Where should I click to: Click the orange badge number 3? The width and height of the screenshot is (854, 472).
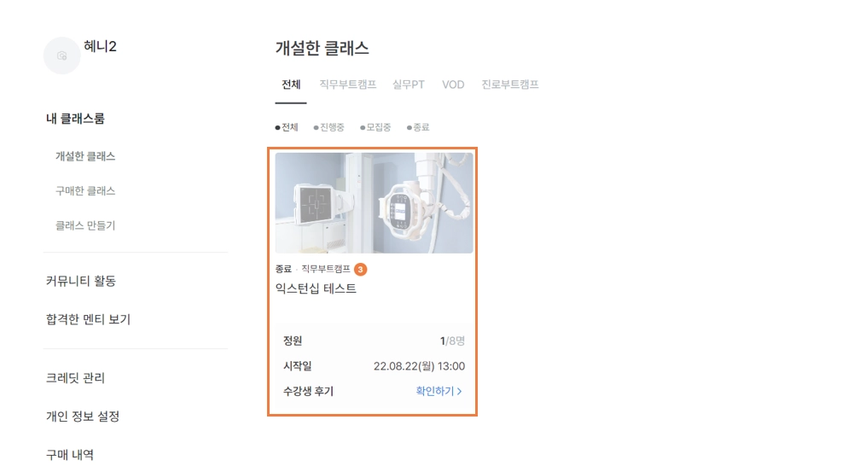point(360,269)
